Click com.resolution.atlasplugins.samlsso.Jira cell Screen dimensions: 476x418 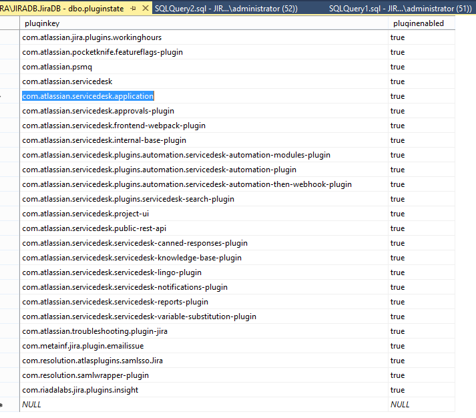point(204,361)
